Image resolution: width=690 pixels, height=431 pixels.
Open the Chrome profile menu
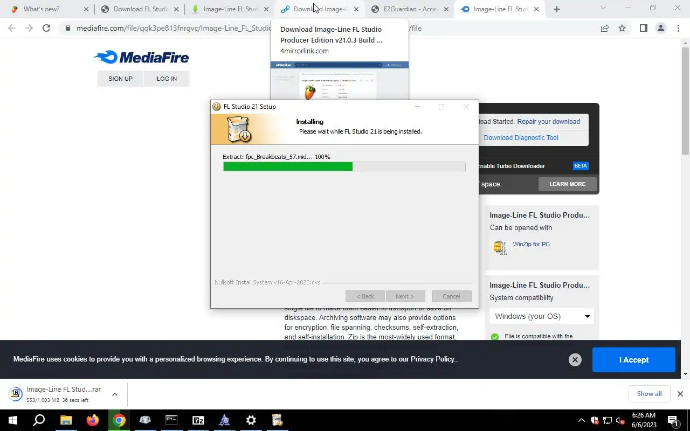660,28
